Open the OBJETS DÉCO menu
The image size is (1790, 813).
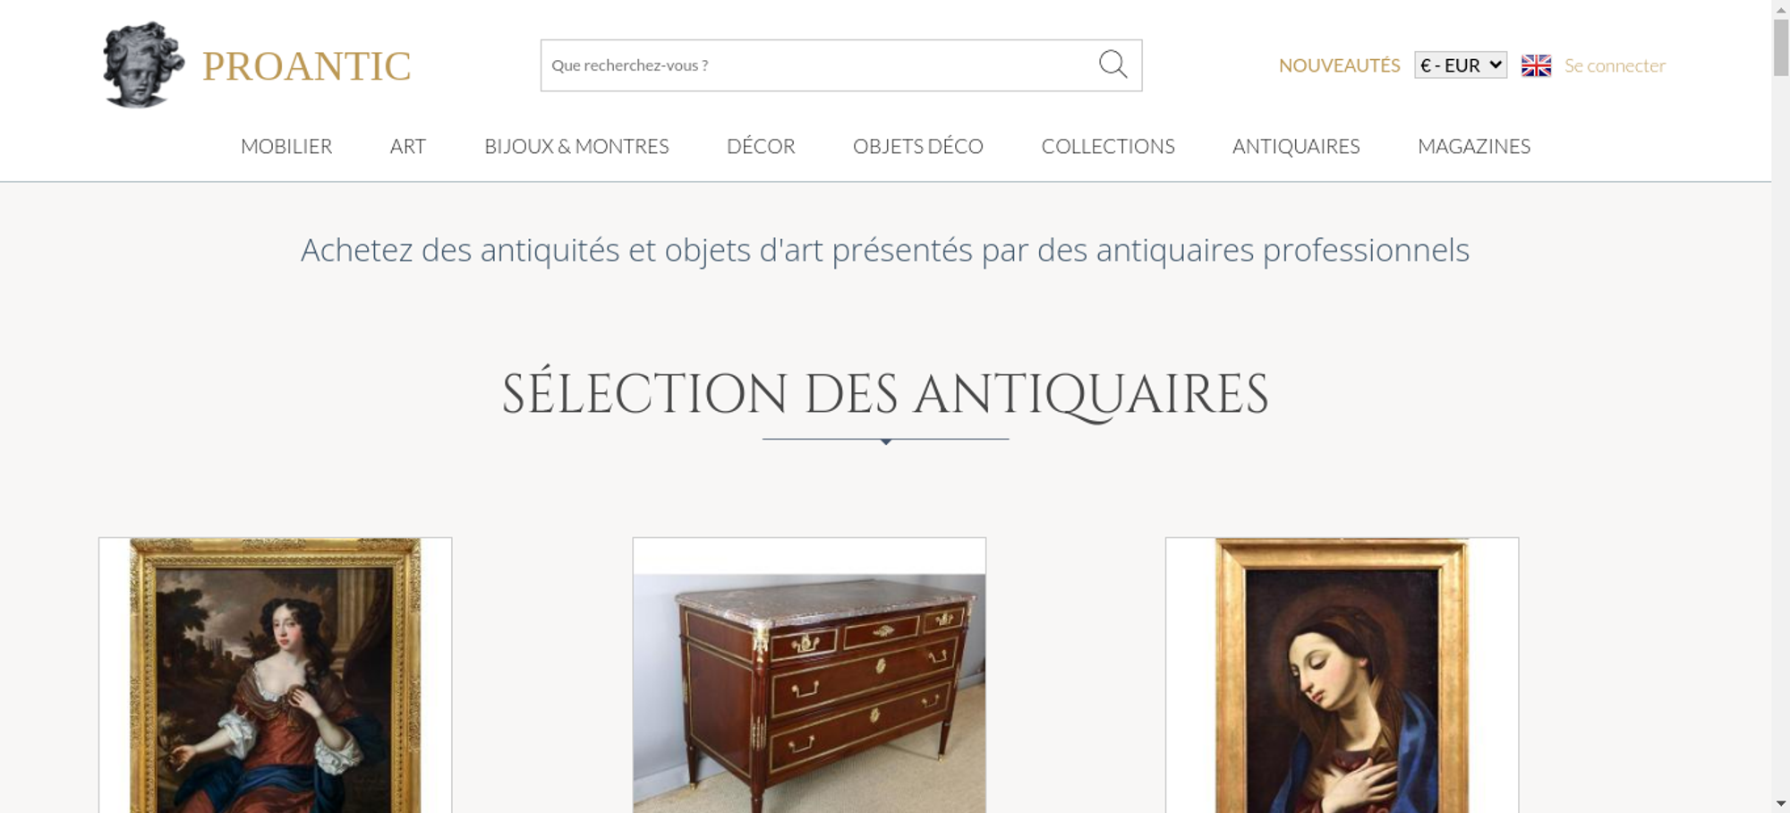[x=918, y=146]
